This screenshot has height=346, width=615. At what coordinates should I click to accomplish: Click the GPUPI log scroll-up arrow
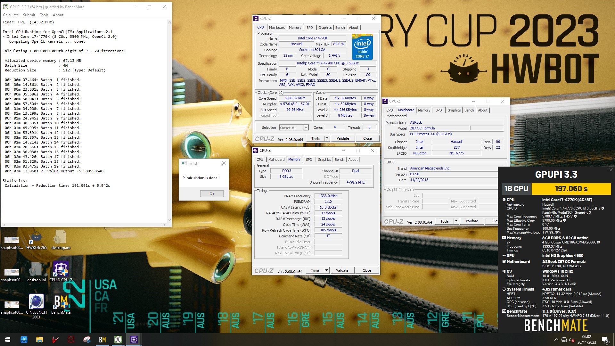click(x=169, y=23)
